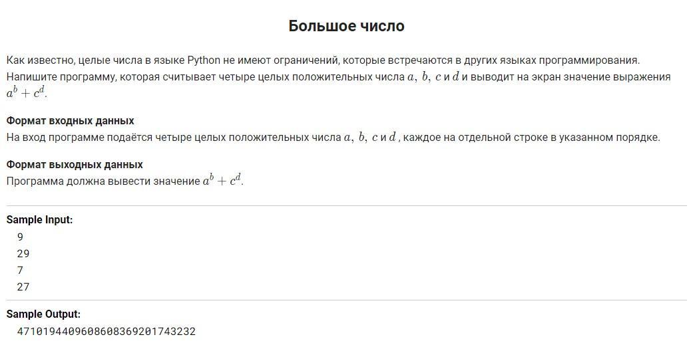
Task: Click the formula at end of output format line
Action: coord(223,180)
